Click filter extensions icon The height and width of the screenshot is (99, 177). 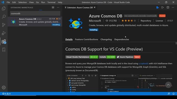[53, 7]
